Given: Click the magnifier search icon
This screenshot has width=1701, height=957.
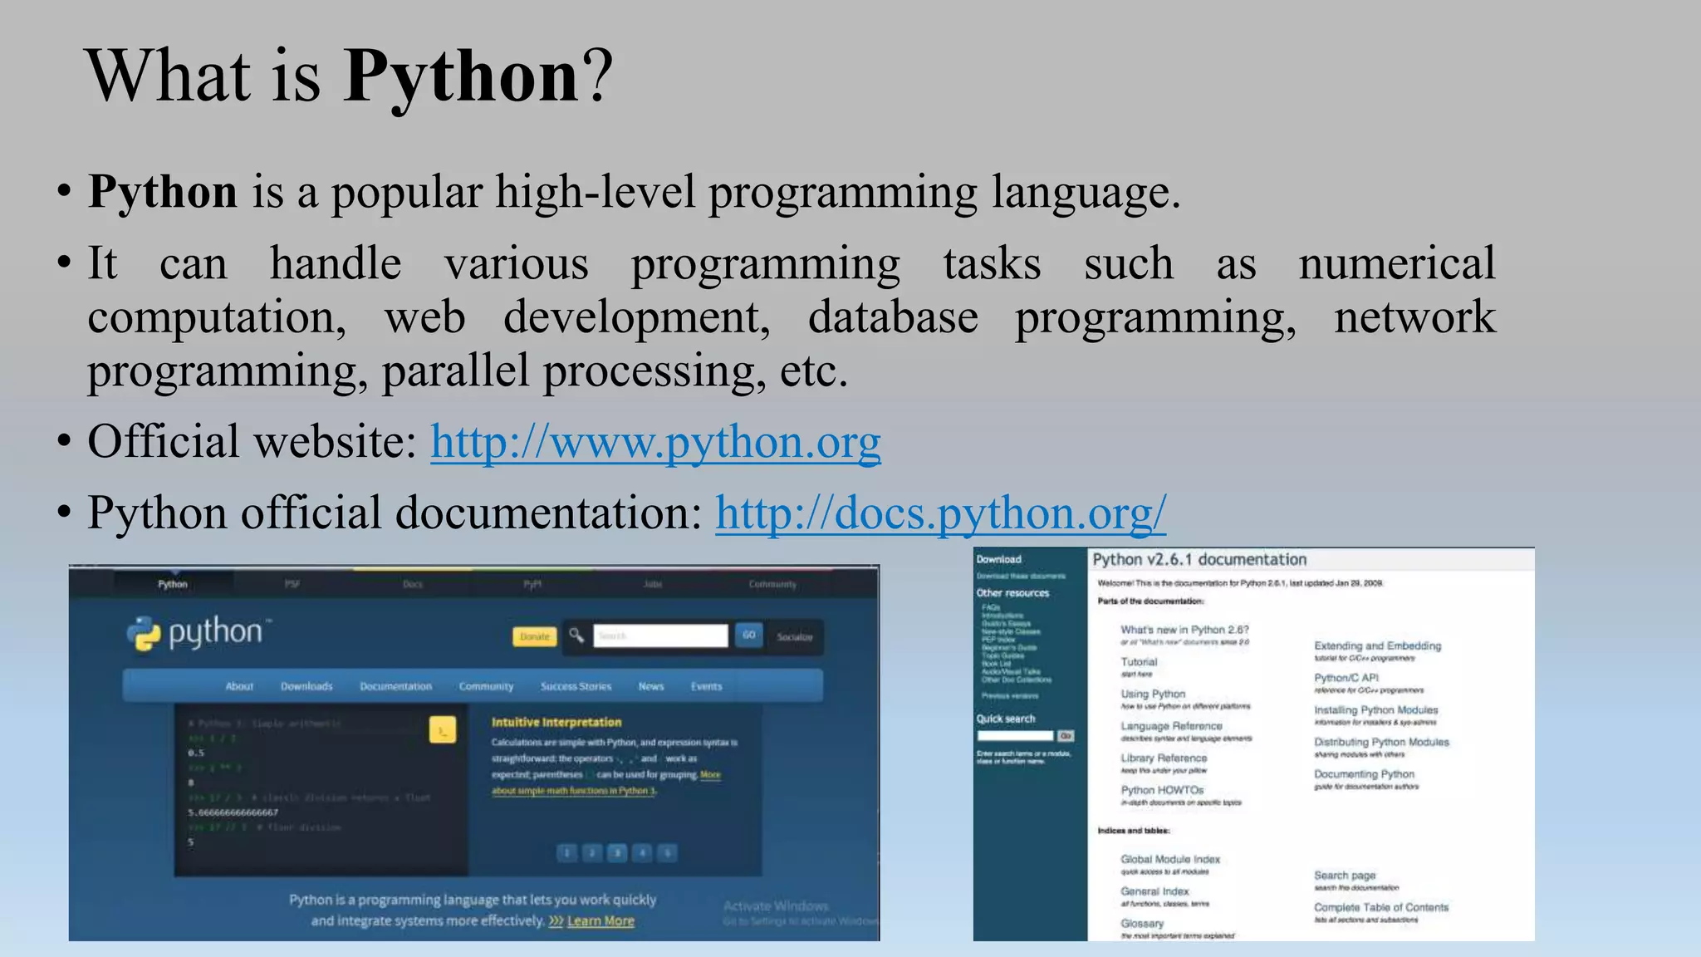Looking at the screenshot, I should pos(576,636).
